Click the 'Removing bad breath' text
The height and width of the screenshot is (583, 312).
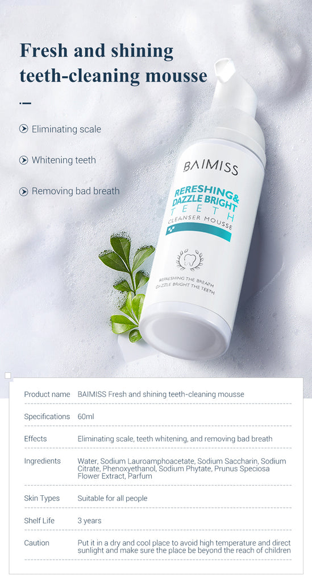tap(76, 191)
